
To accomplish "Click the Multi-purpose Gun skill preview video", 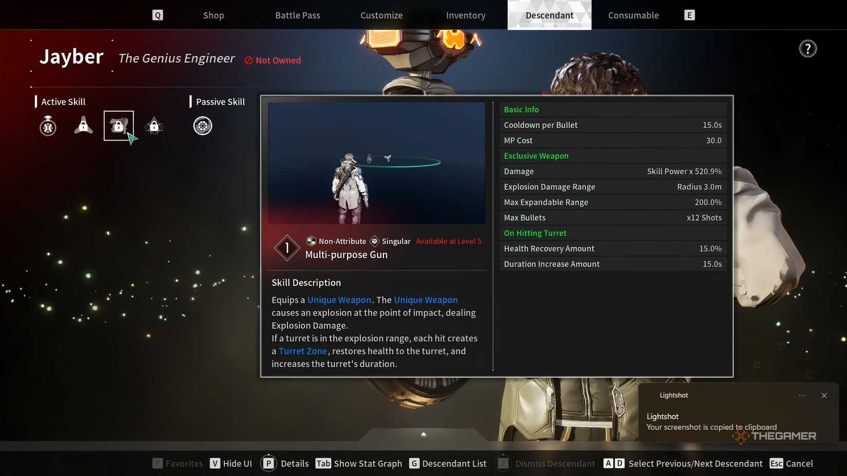I will point(376,163).
